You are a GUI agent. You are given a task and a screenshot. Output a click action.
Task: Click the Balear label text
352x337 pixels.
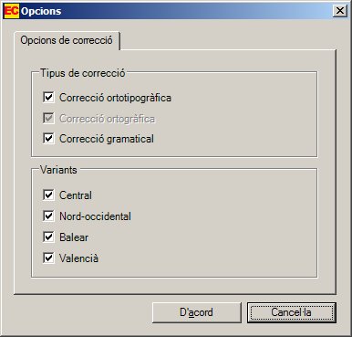pos(74,237)
